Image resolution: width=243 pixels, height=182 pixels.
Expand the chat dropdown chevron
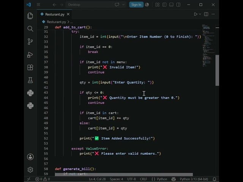coord(123,5)
